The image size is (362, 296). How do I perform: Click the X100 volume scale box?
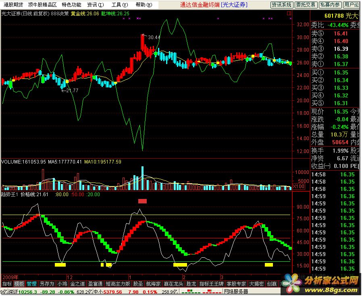299,186
